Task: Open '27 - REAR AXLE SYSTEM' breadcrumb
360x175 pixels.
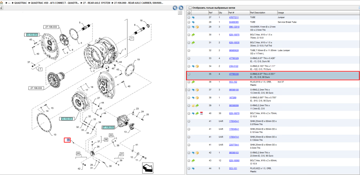Action: tap(96, 3)
